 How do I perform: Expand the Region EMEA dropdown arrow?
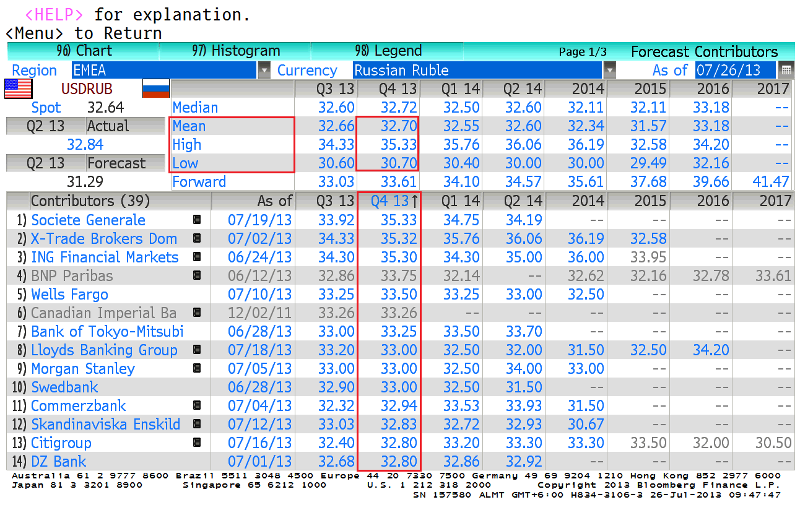(x=264, y=70)
